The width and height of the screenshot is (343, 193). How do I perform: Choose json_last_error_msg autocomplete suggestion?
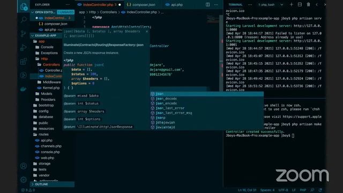[207, 113]
